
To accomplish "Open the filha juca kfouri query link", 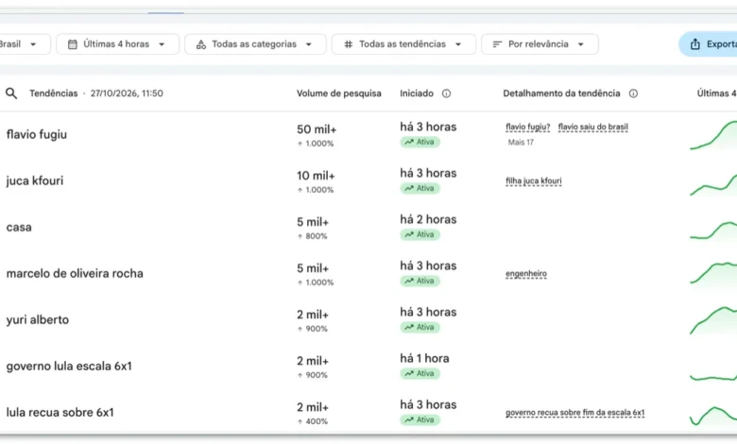I will point(534,180).
